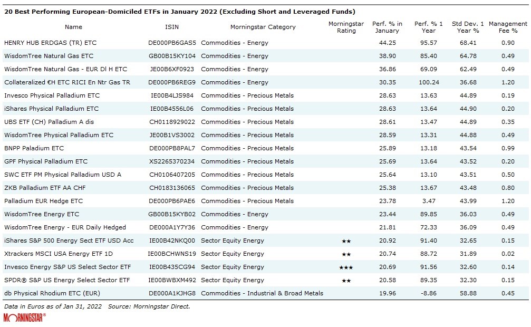The height and width of the screenshot is (327, 531).
Task: Click the HENRY HUB ERDGAS (TR) ETC name
Action: click(50, 43)
